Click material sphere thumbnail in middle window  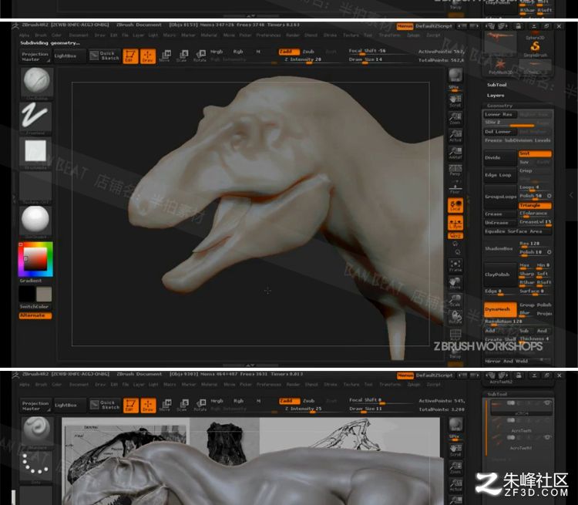click(35, 221)
